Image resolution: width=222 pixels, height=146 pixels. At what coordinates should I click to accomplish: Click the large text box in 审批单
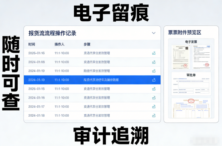point(193,85)
